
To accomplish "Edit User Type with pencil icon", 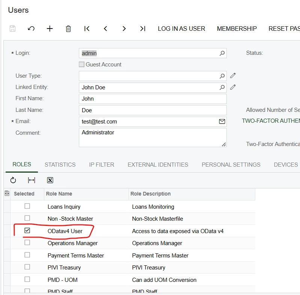I will pyautogui.click(x=233, y=75).
